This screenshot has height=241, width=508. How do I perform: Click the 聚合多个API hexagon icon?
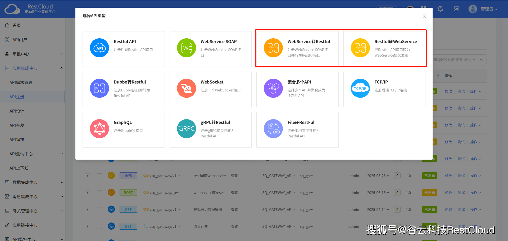(x=273, y=88)
